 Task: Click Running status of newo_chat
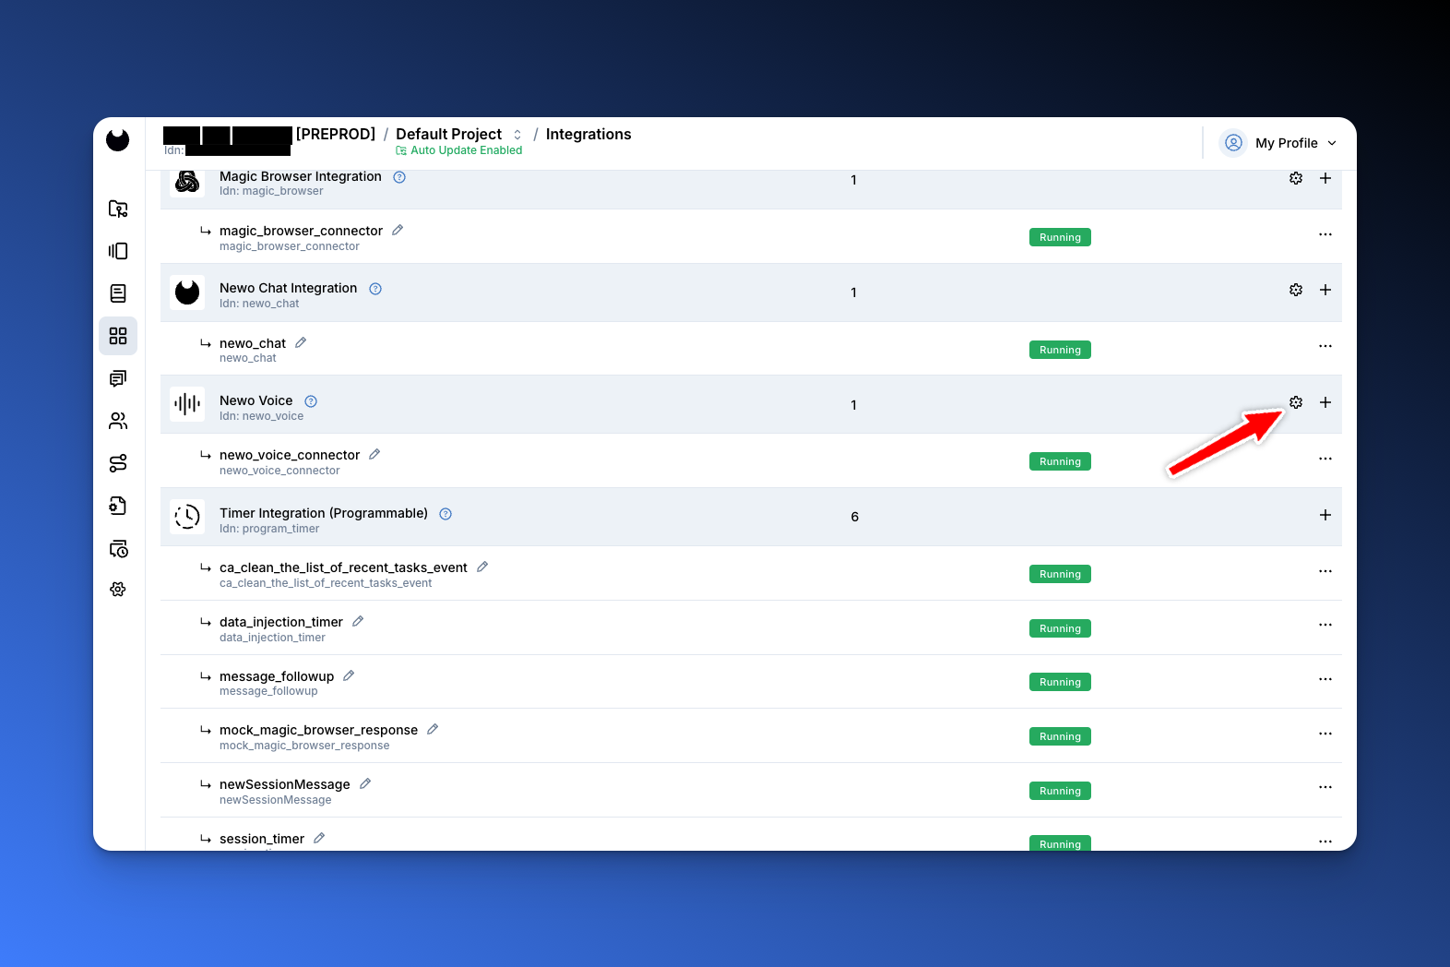click(x=1060, y=350)
